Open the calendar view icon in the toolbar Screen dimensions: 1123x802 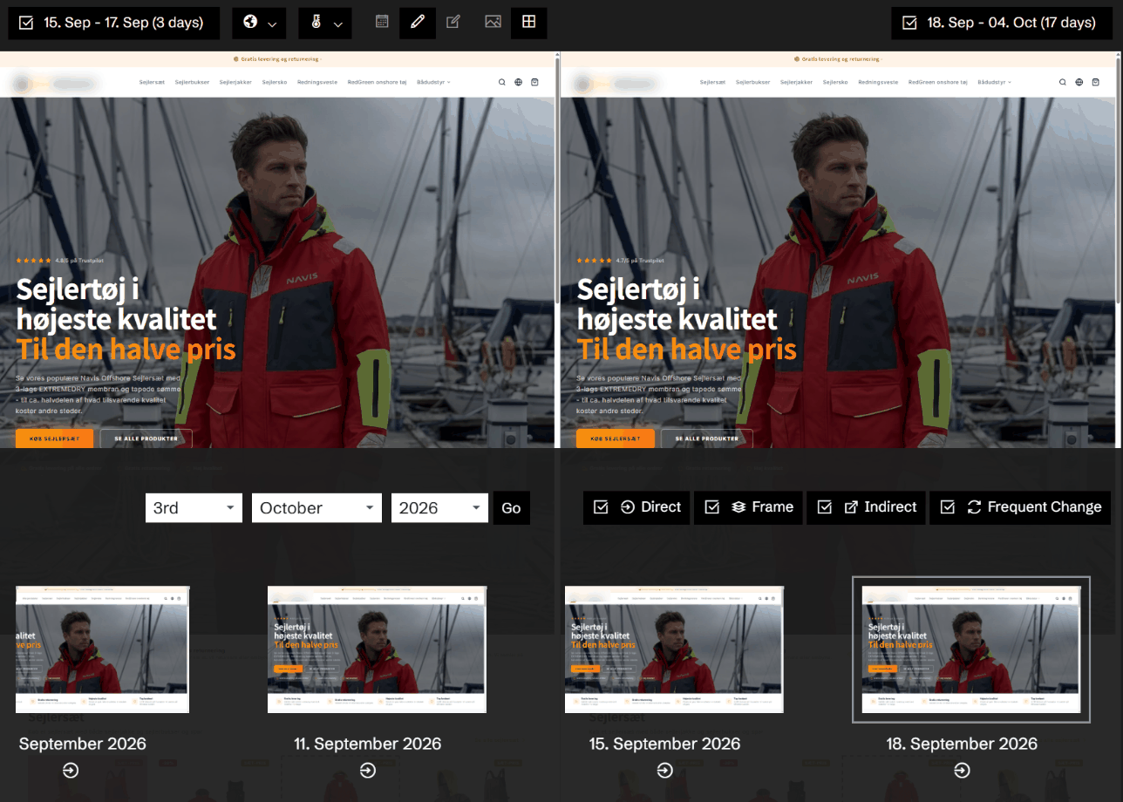click(x=382, y=22)
